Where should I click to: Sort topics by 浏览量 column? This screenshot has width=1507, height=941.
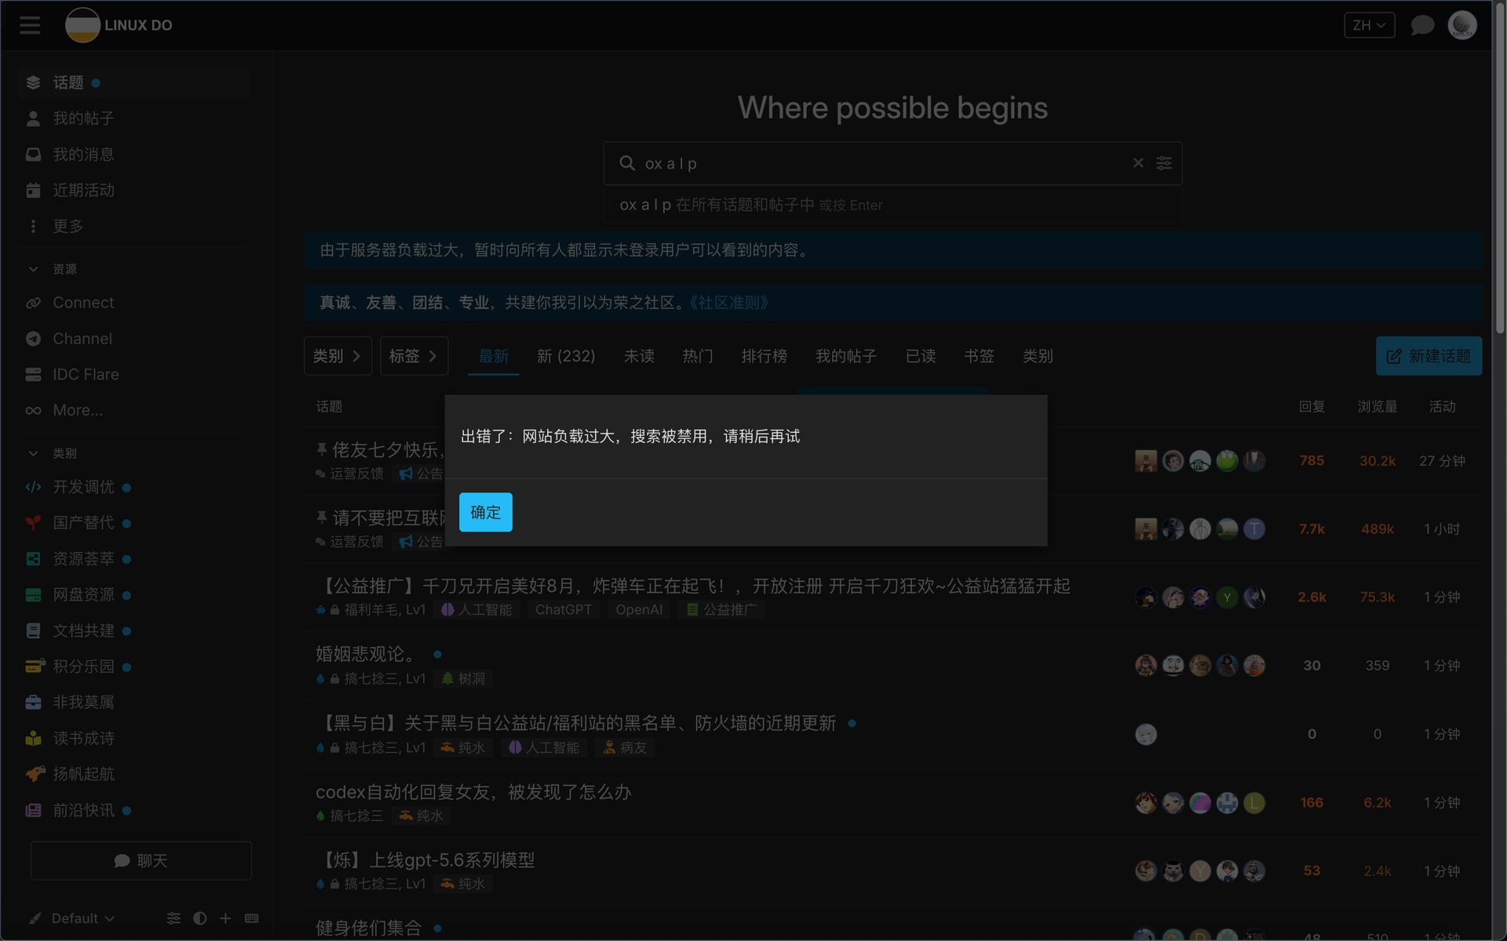(1377, 406)
